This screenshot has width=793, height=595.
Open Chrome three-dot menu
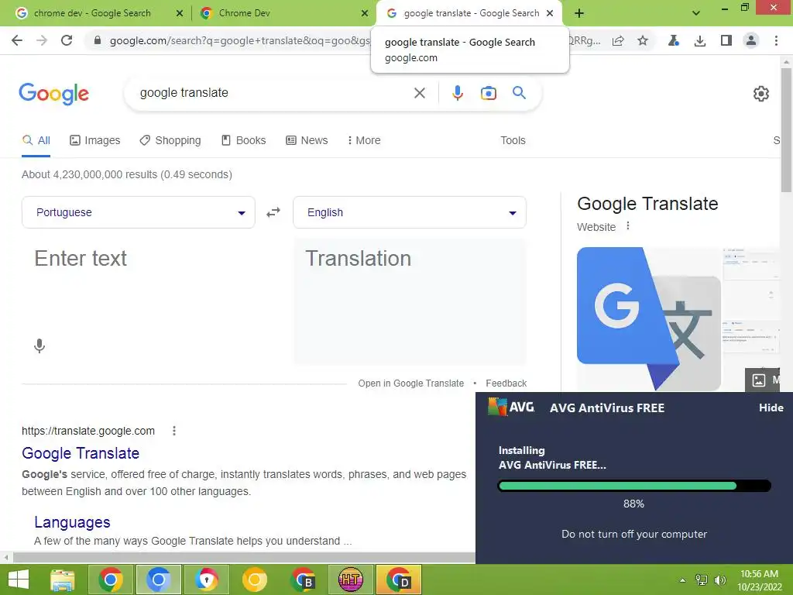[776, 40]
